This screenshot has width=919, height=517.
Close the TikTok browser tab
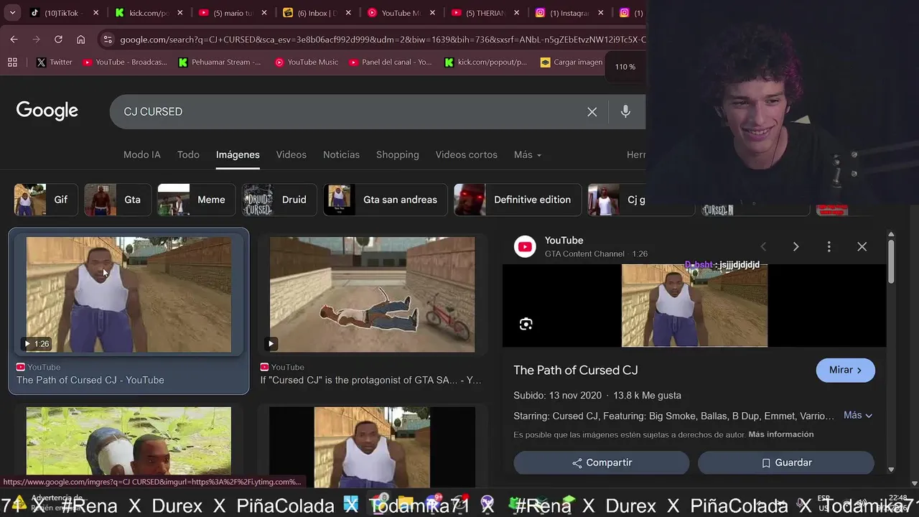tap(95, 13)
